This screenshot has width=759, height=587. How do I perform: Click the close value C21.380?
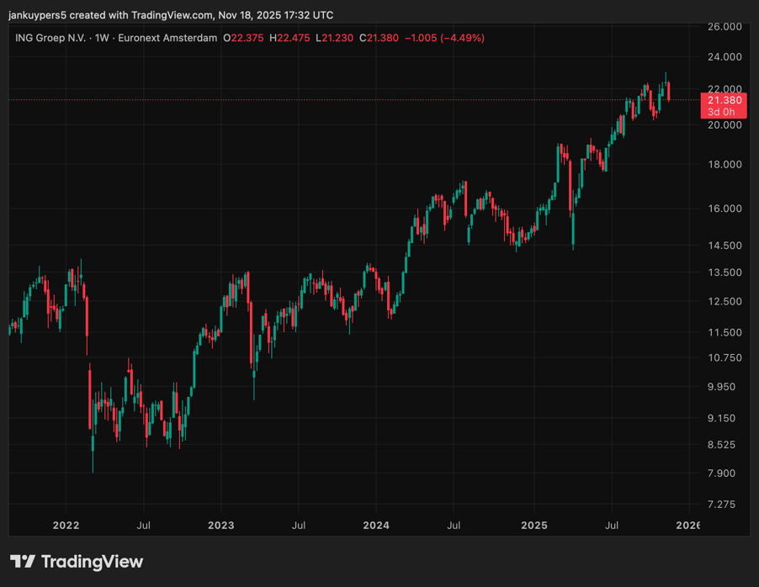click(379, 38)
